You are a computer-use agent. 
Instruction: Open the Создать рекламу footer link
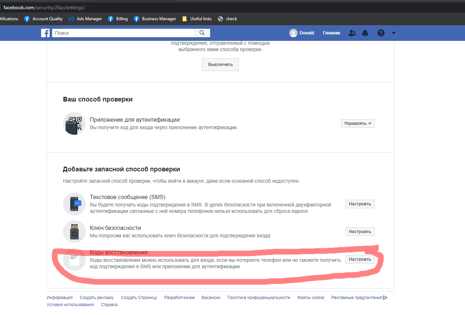(x=97, y=298)
